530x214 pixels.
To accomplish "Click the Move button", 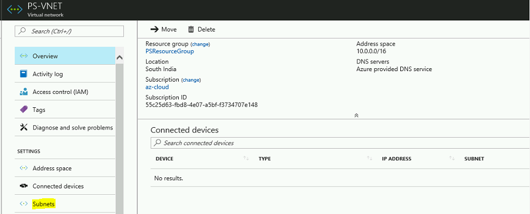I will tap(164, 29).
